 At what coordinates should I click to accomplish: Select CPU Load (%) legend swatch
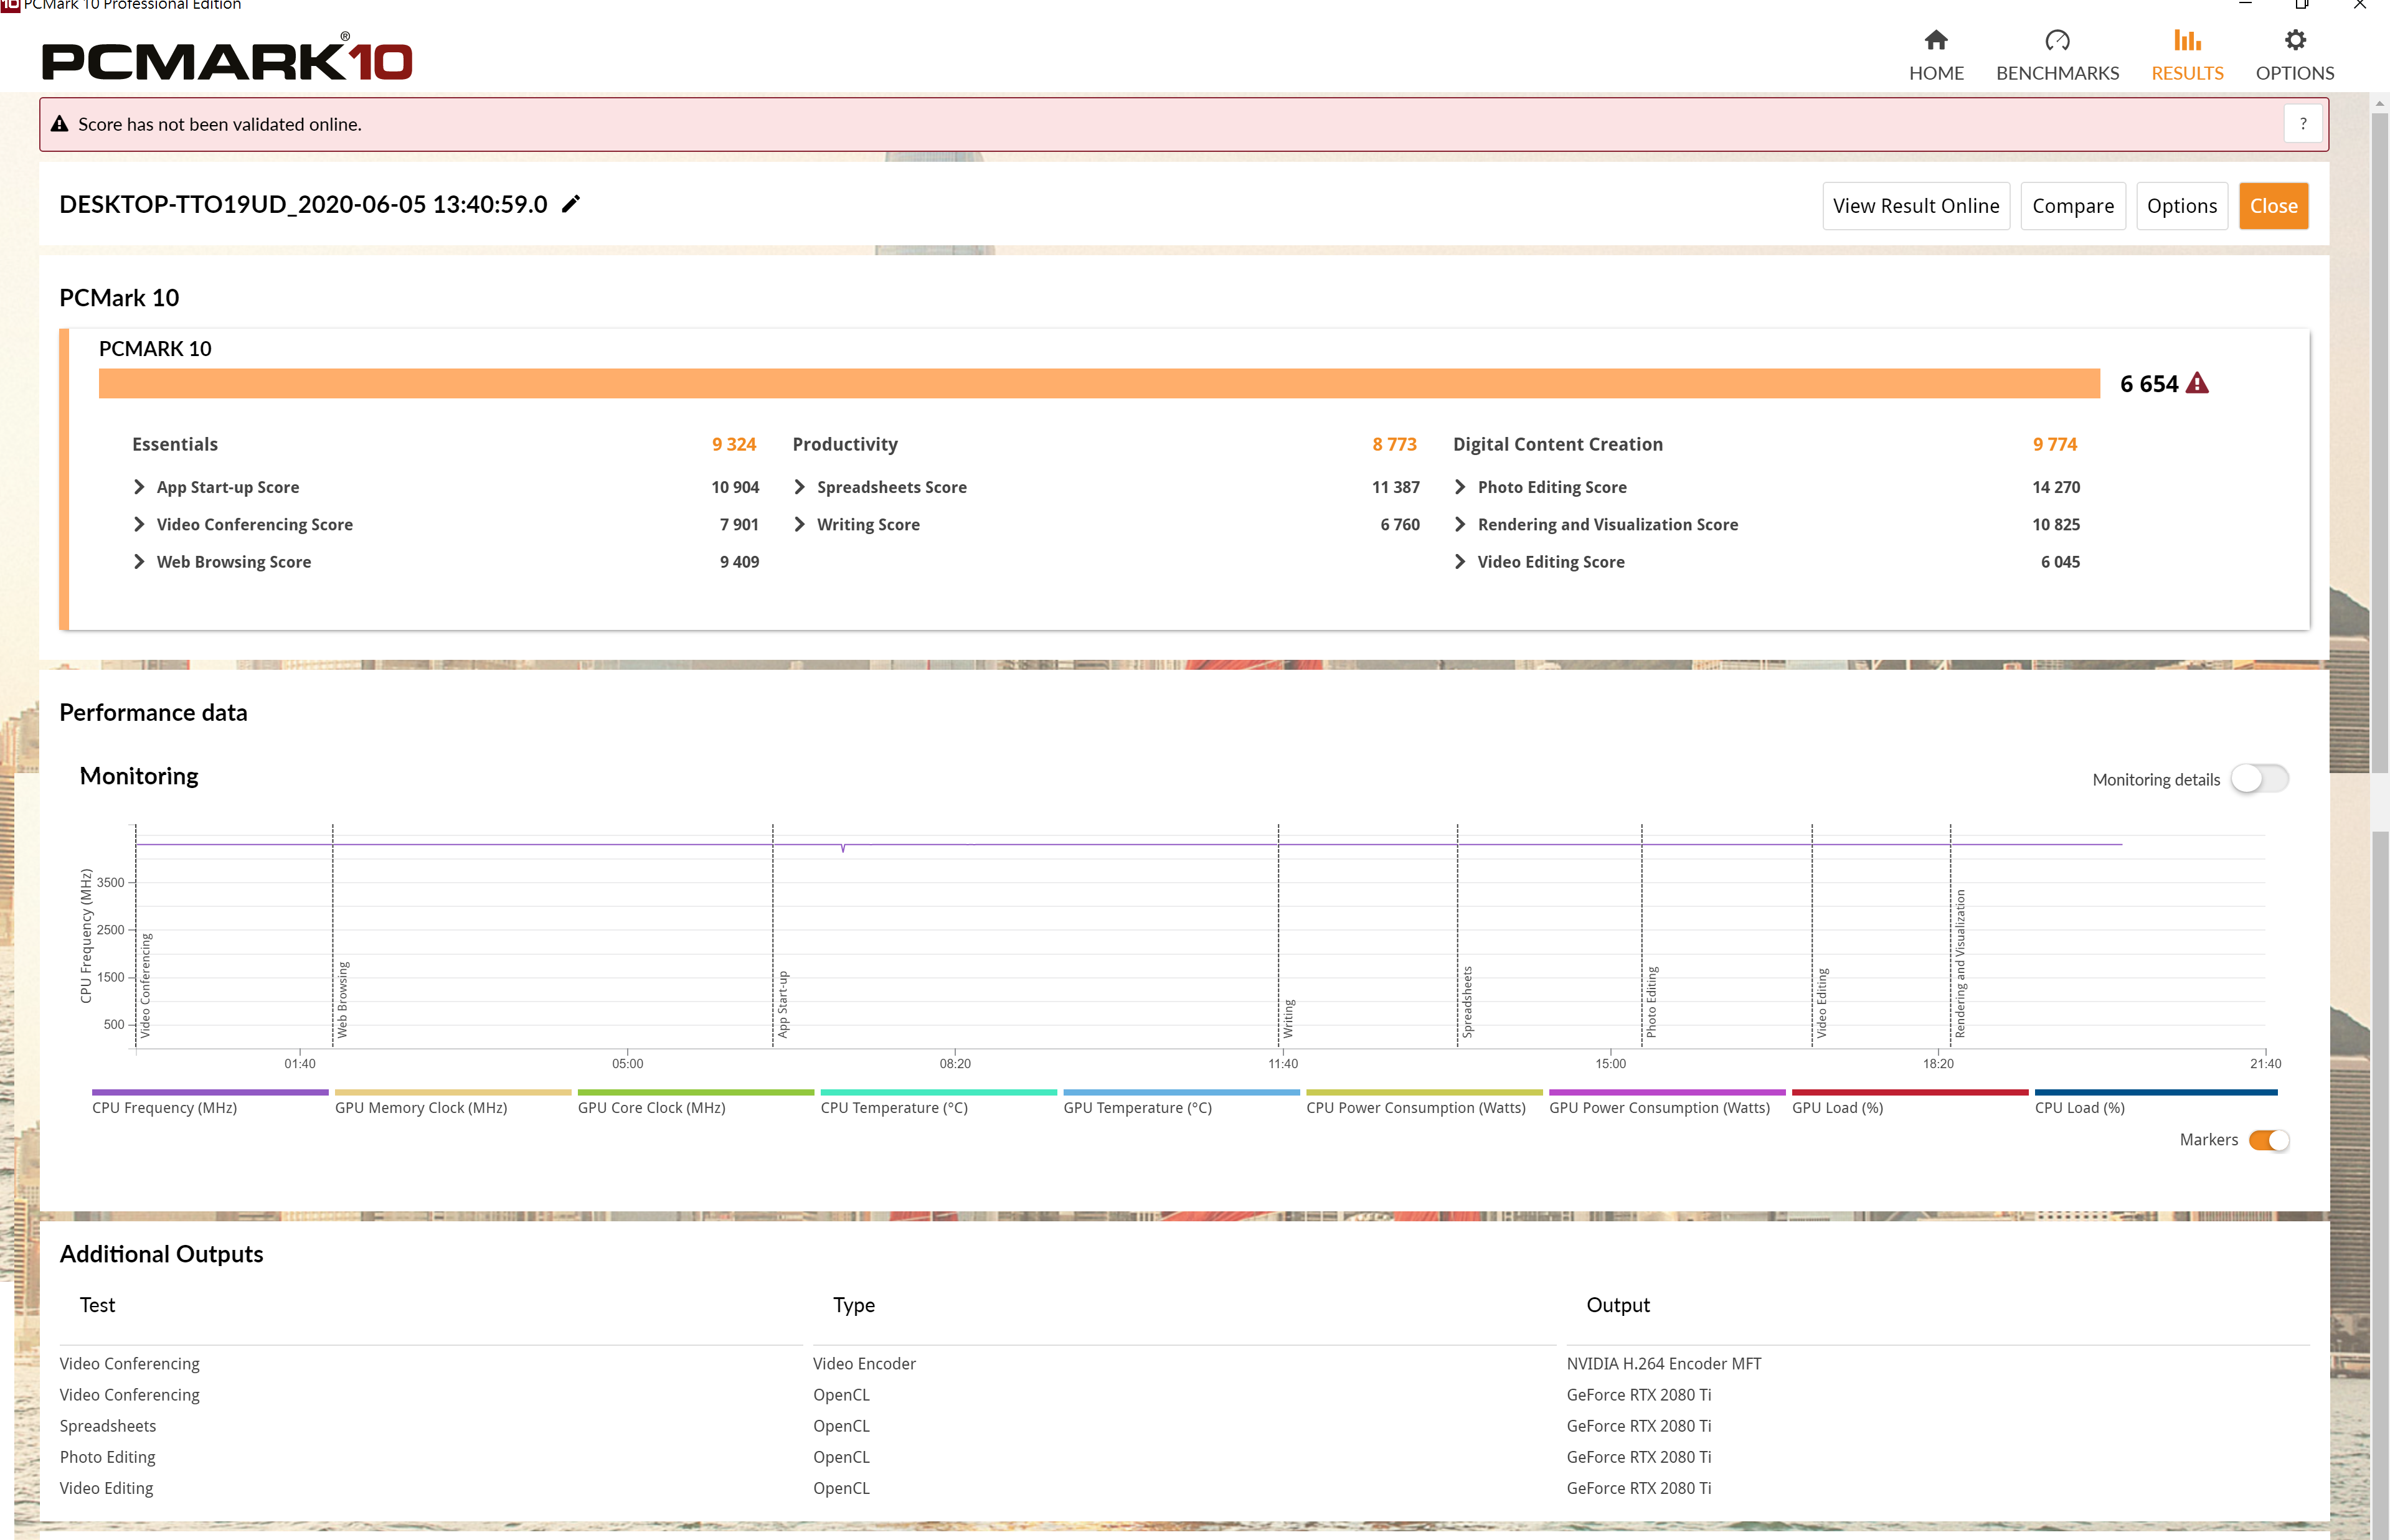coord(2156,1092)
